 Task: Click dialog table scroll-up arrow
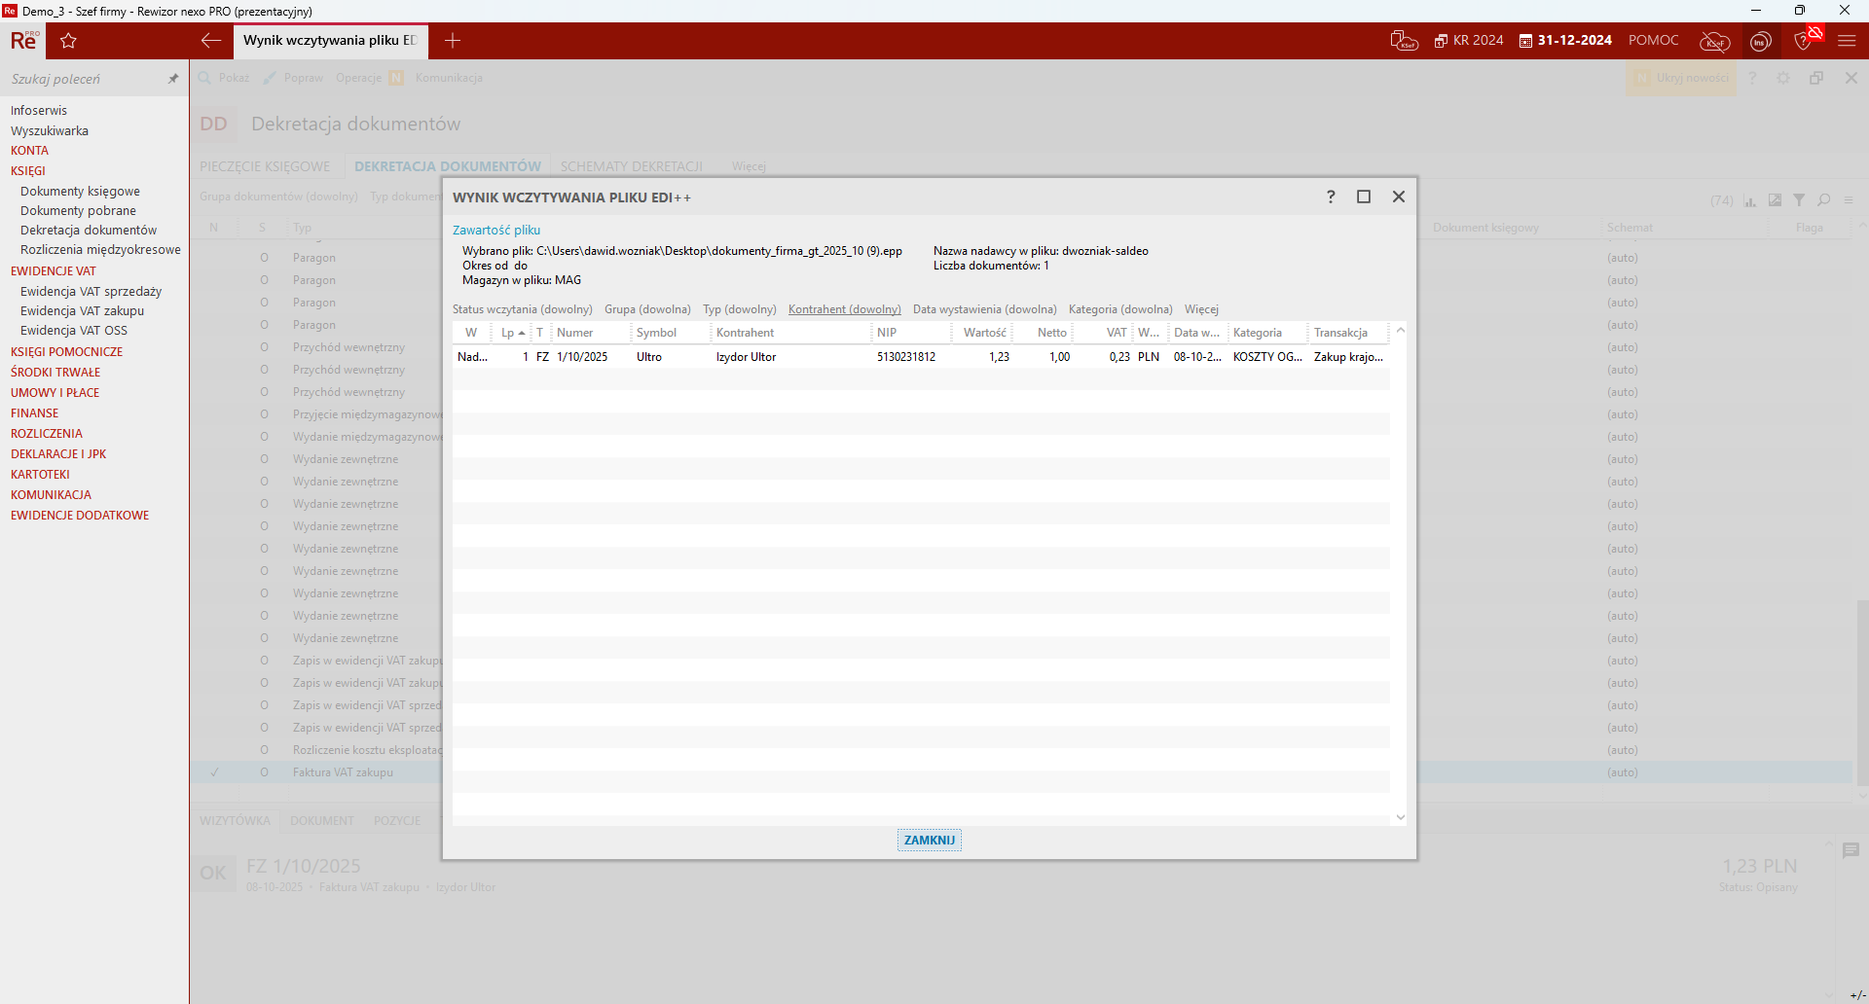(x=1401, y=331)
